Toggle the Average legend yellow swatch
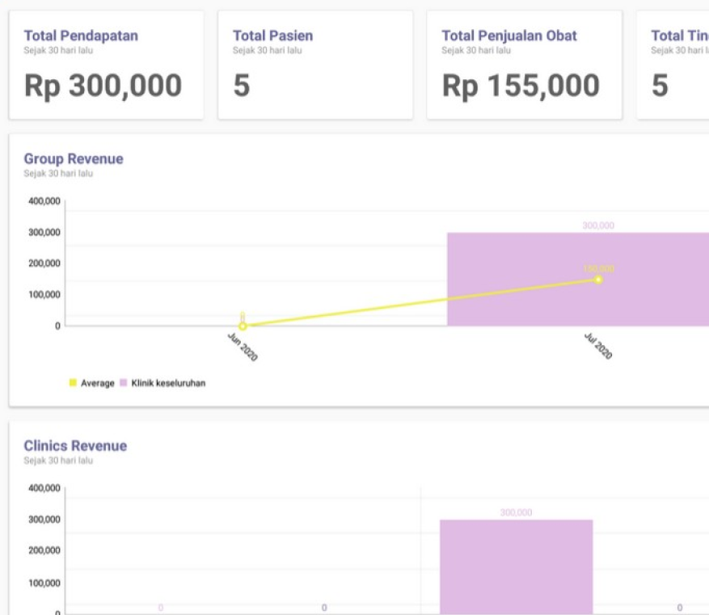 [73, 383]
